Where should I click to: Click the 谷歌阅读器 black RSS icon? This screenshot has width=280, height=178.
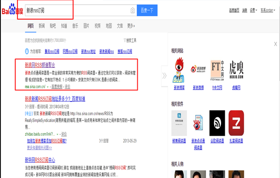pos(217,123)
